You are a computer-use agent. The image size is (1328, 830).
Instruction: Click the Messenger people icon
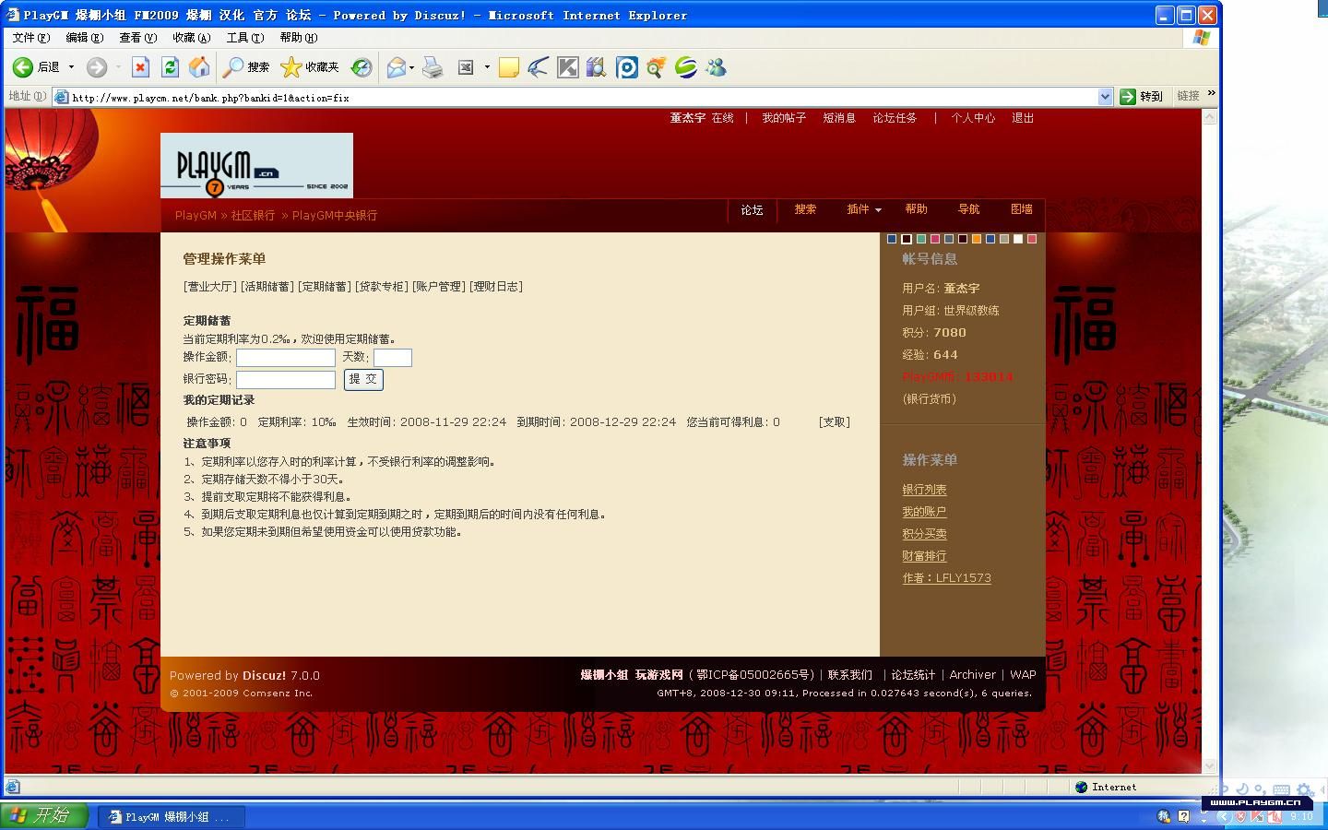(x=716, y=67)
